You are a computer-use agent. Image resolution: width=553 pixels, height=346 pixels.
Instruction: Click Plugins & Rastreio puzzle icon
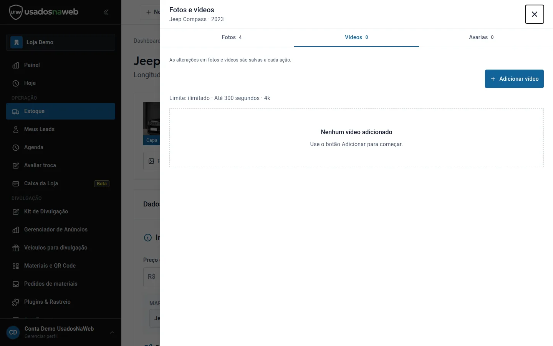pos(16,302)
